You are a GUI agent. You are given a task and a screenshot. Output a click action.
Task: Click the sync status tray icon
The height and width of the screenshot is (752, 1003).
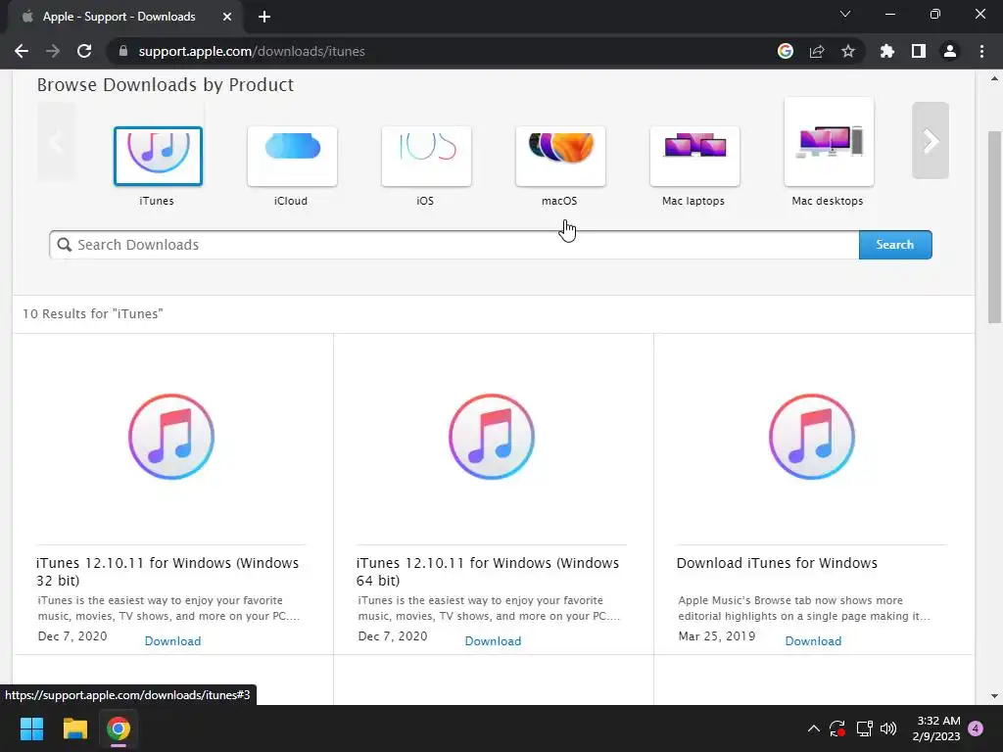pos(837,728)
